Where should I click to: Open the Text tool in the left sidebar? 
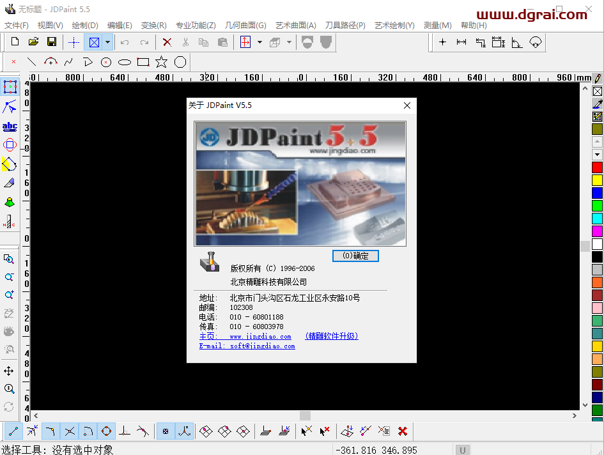tap(9, 125)
